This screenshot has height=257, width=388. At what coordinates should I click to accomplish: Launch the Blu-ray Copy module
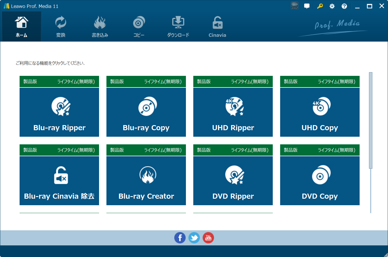pos(146,112)
